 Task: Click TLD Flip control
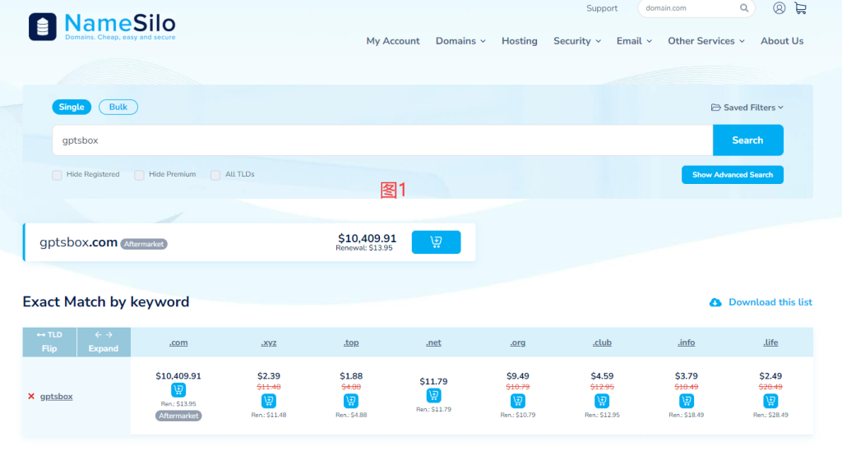49,342
